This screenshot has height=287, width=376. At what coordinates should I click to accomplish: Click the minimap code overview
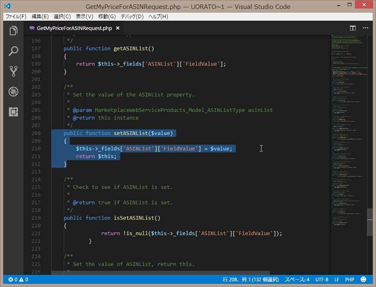[x=349, y=131]
